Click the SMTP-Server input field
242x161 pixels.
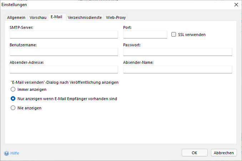(x=64, y=35)
